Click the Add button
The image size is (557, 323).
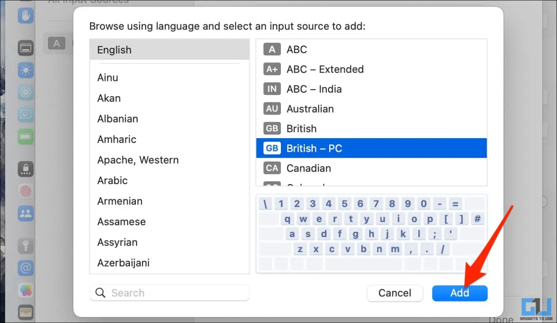(x=460, y=293)
